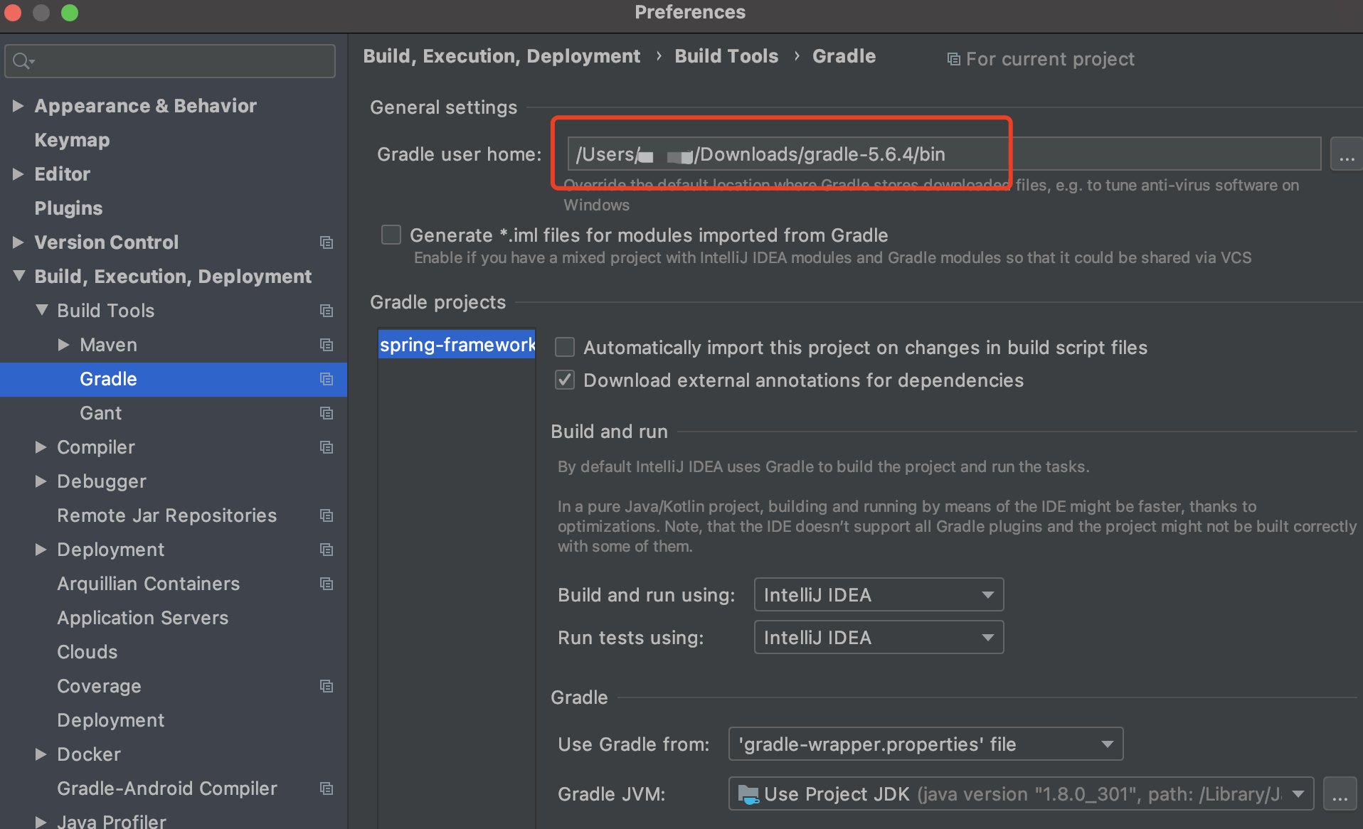Select Plugins in settings tree
Viewport: 1363px width, 829px height.
point(68,208)
